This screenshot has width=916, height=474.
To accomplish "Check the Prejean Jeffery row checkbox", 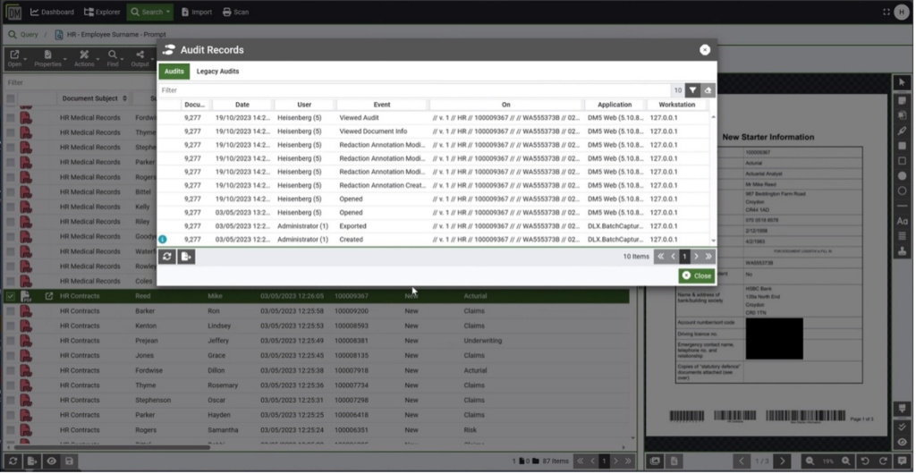I will [11, 341].
